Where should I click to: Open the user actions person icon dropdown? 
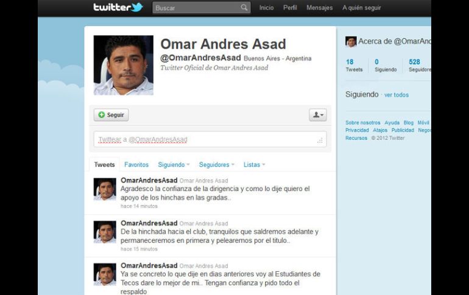coord(318,115)
